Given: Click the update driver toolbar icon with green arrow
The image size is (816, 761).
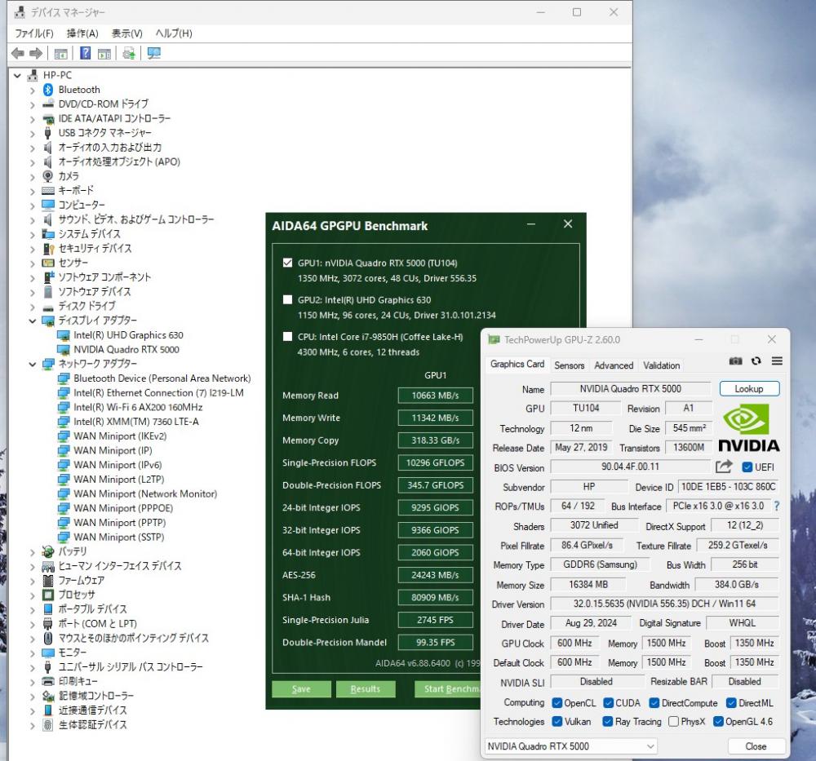Looking at the screenshot, I should coord(129,53).
